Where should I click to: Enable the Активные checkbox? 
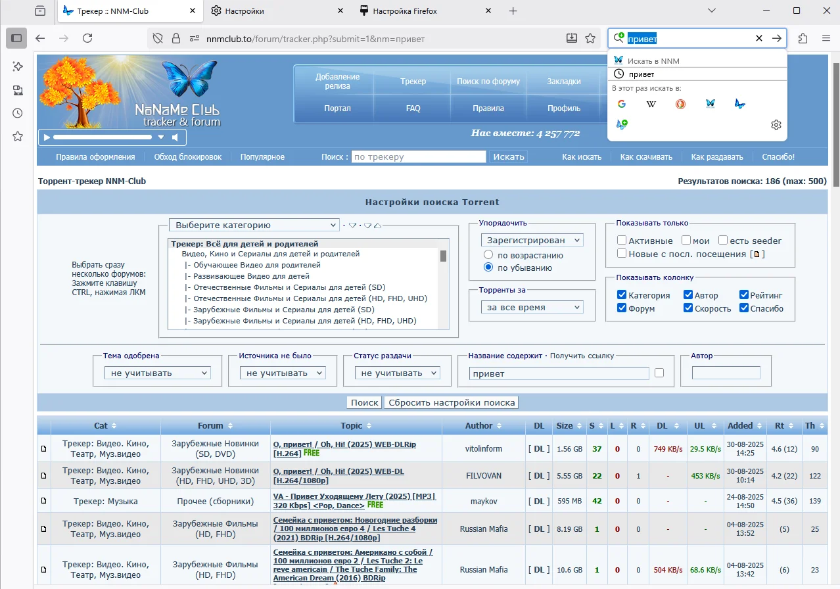pyautogui.click(x=622, y=241)
